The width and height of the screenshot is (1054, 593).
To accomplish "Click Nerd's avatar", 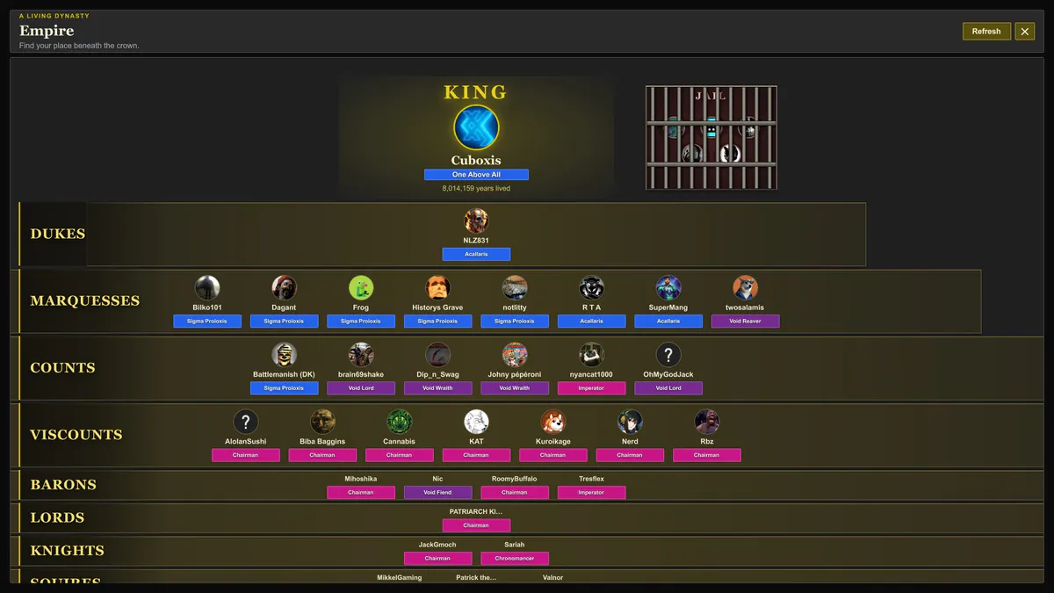I will 630,421.
